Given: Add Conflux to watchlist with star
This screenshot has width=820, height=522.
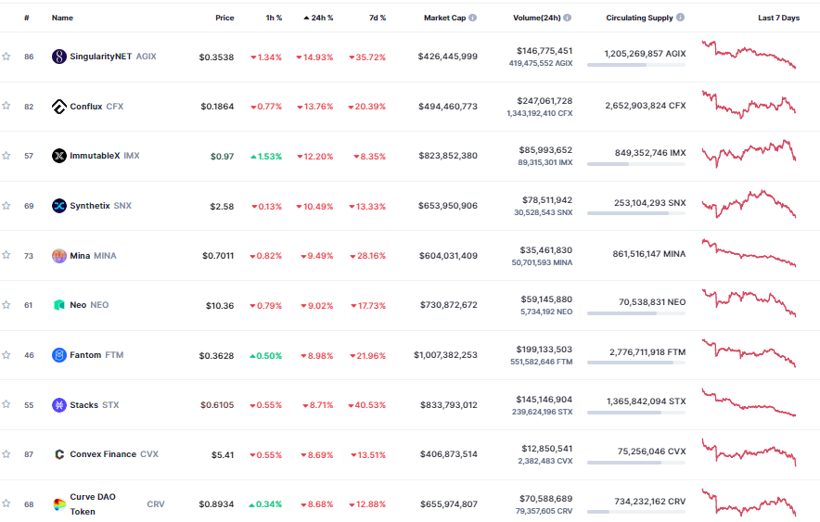Looking at the screenshot, I should (x=6, y=106).
